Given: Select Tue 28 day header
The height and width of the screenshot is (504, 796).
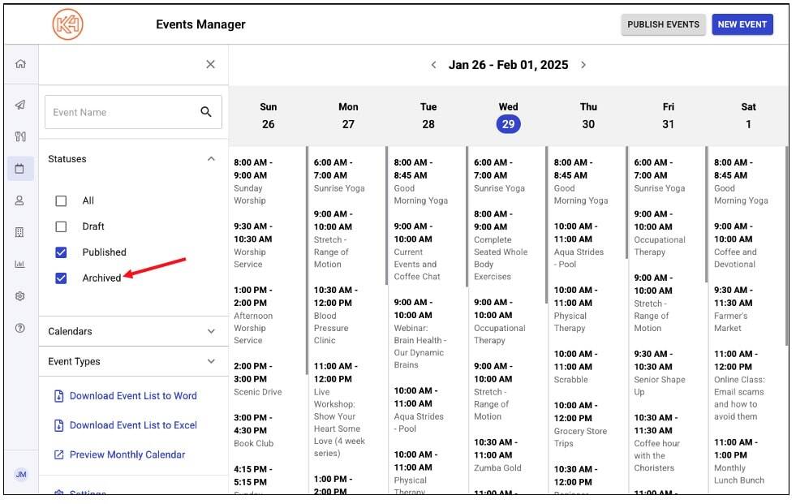Looking at the screenshot, I should coord(428,116).
